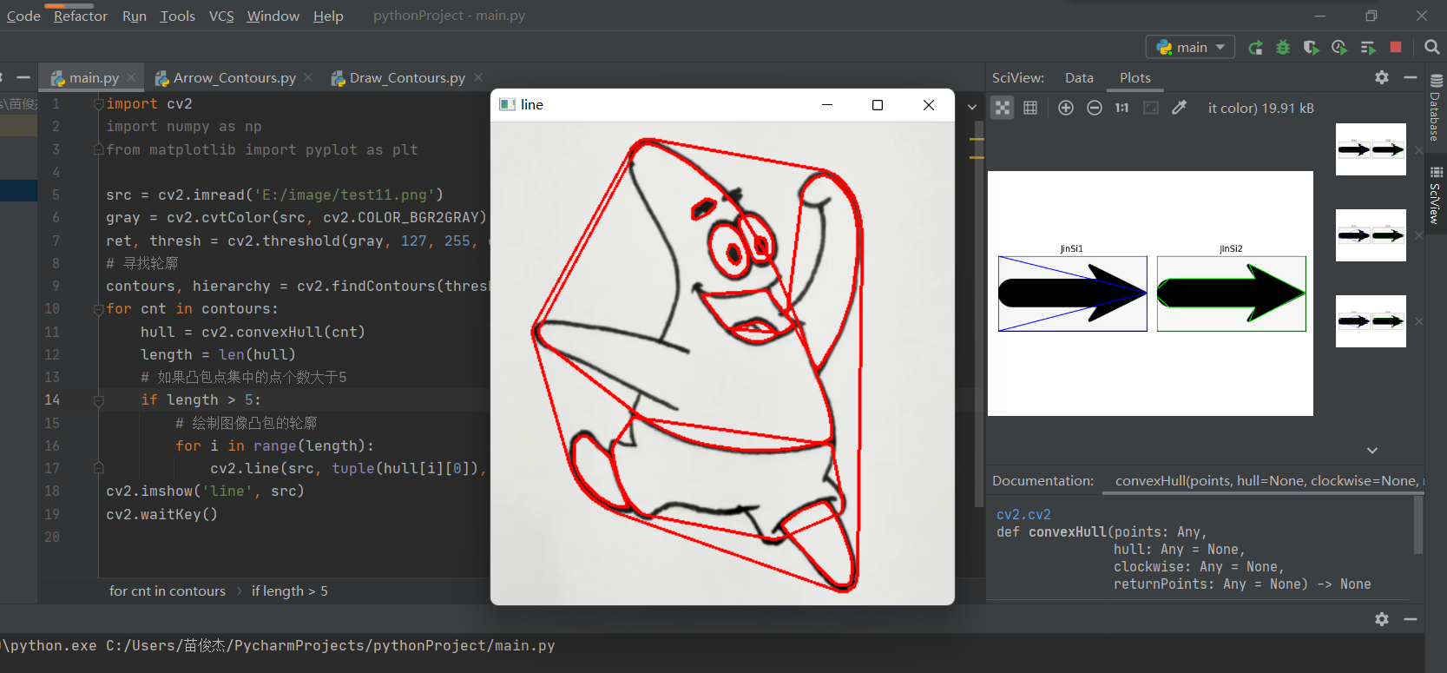Maximize the 'line' image window

click(878, 105)
